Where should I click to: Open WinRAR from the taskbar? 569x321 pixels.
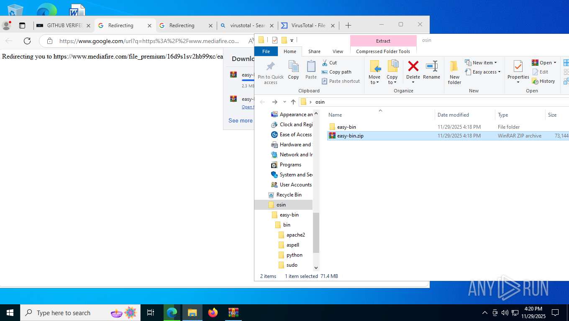pyautogui.click(x=233, y=313)
